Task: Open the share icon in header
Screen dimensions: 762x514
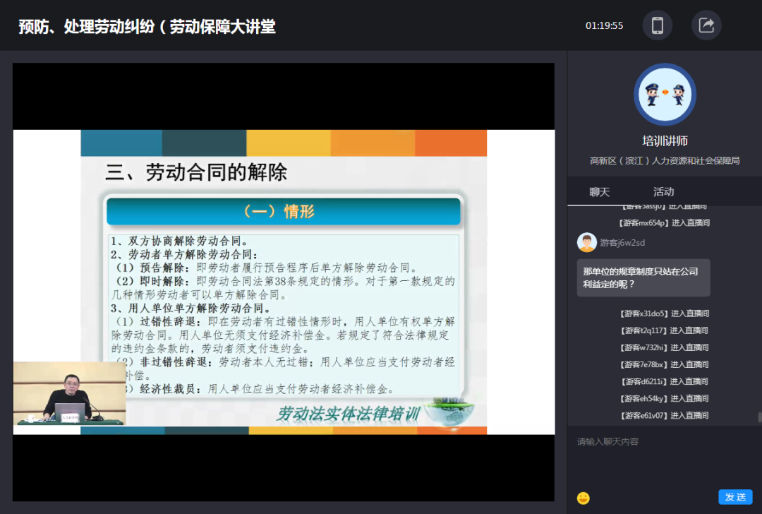Action: click(x=706, y=25)
